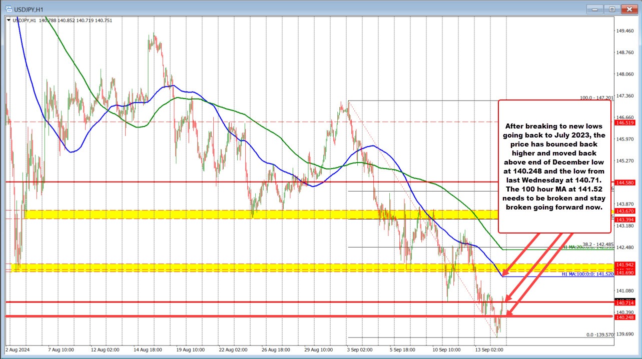Screen dimensions: 642x359
Task: Click the maximize window button
Action: (x=611, y=8)
